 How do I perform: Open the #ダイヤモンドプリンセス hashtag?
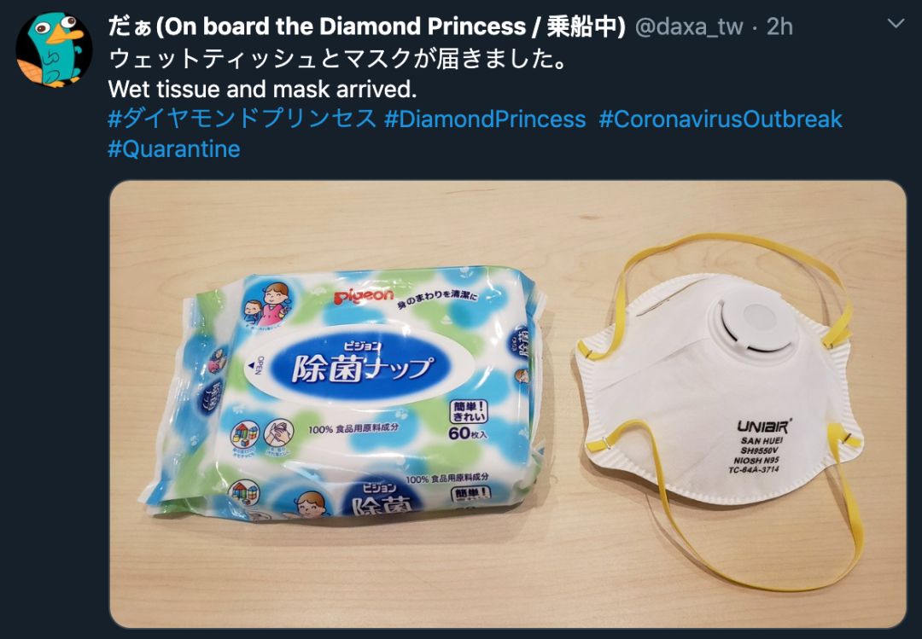(242, 119)
